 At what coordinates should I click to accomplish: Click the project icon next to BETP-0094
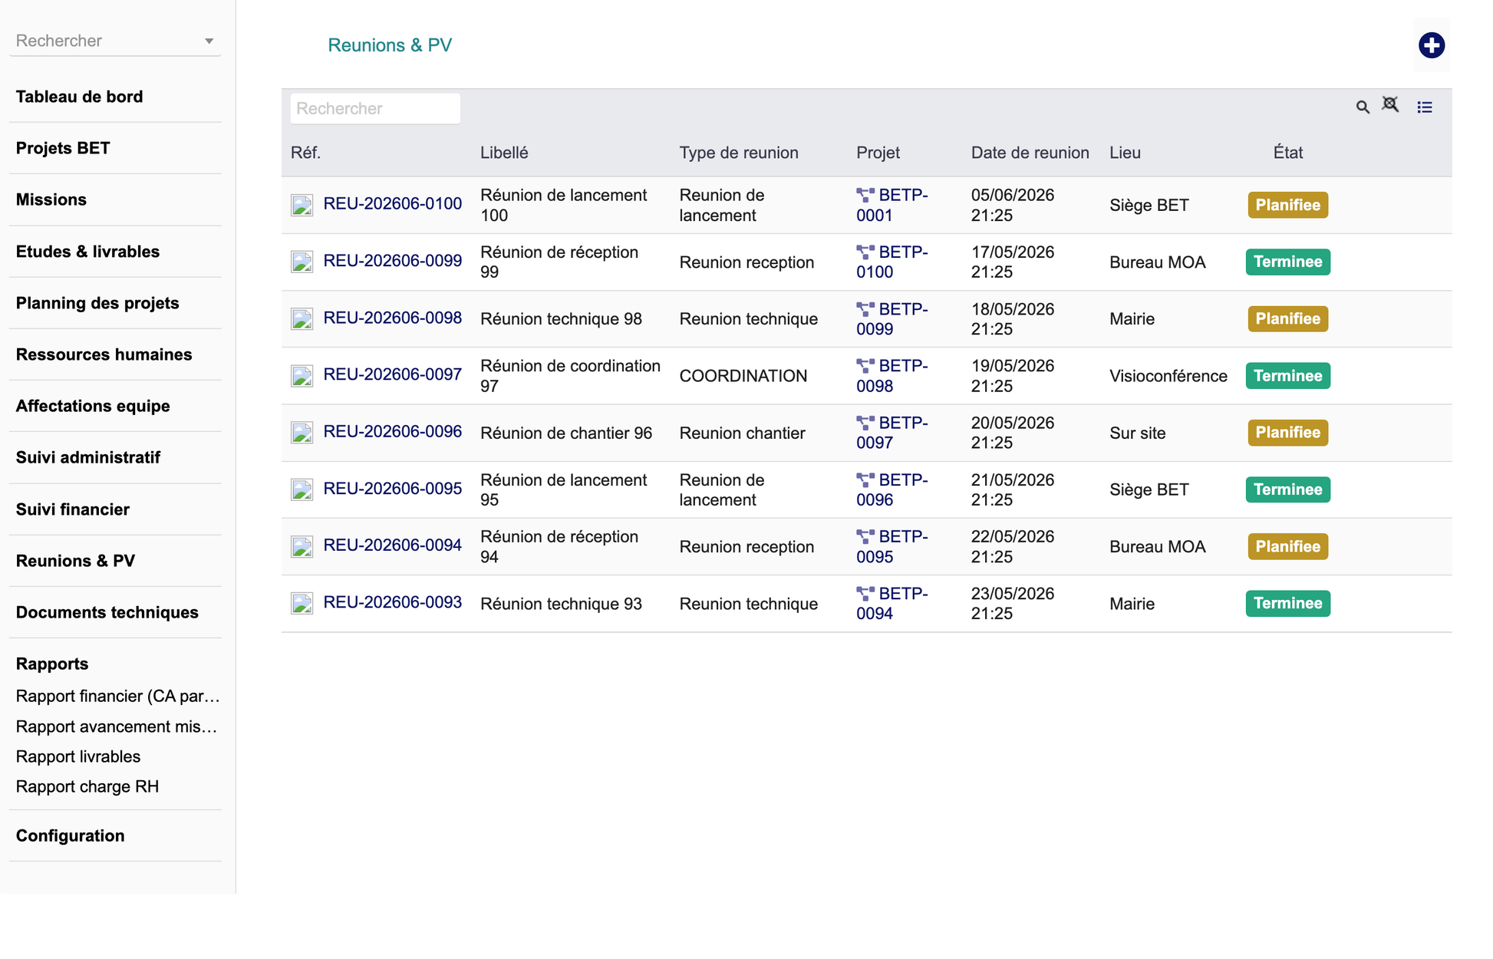(x=865, y=594)
